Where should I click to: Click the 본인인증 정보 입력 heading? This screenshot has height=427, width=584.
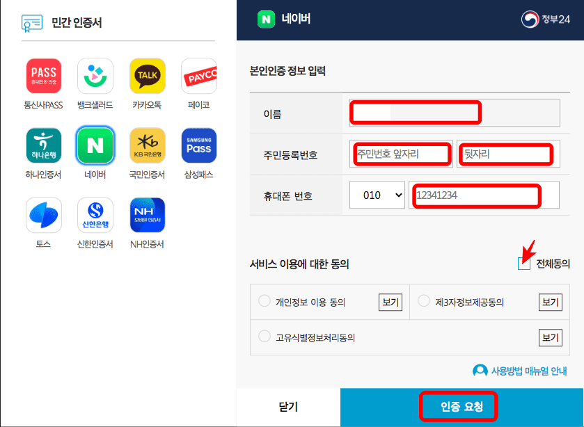click(287, 71)
